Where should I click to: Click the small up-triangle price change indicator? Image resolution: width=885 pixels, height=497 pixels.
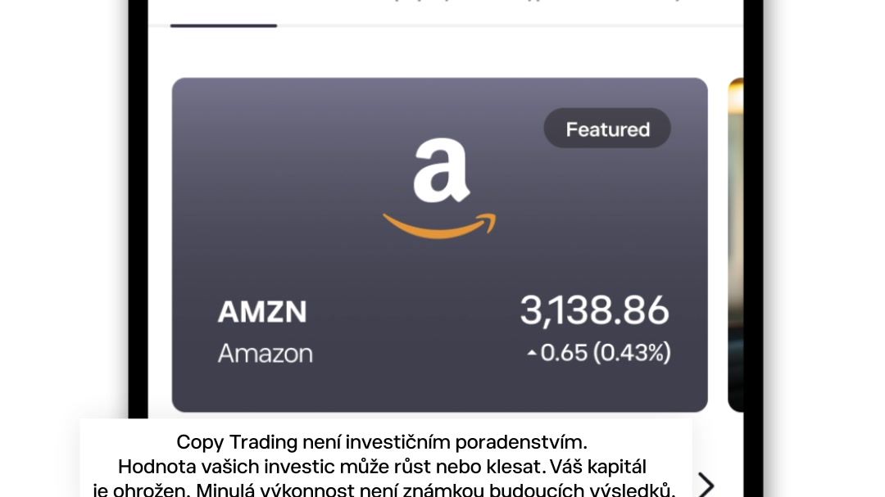point(532,353)
